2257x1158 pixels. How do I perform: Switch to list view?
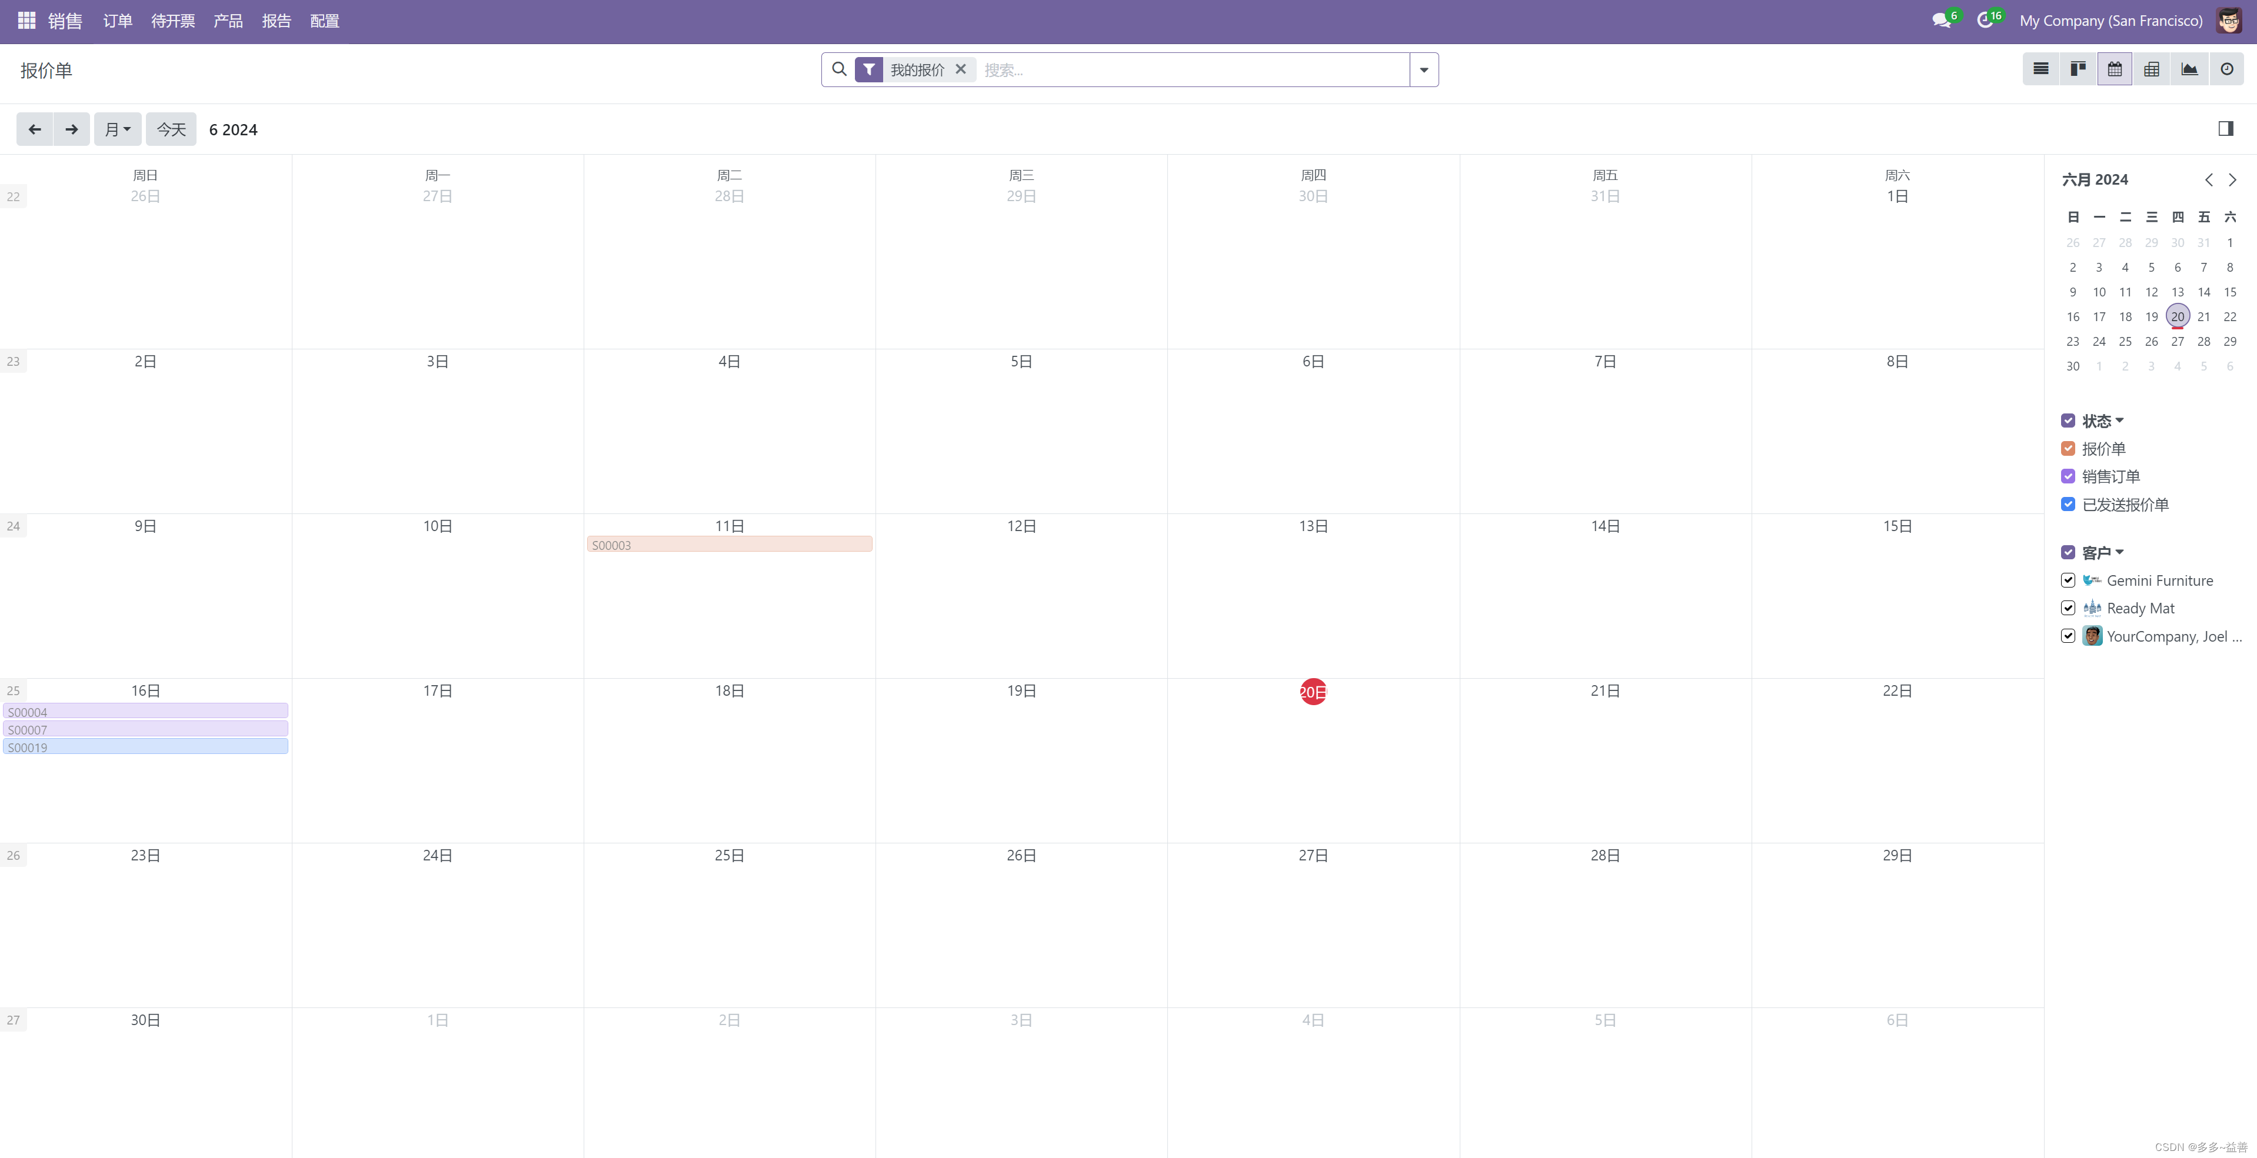pos(2040,69)
